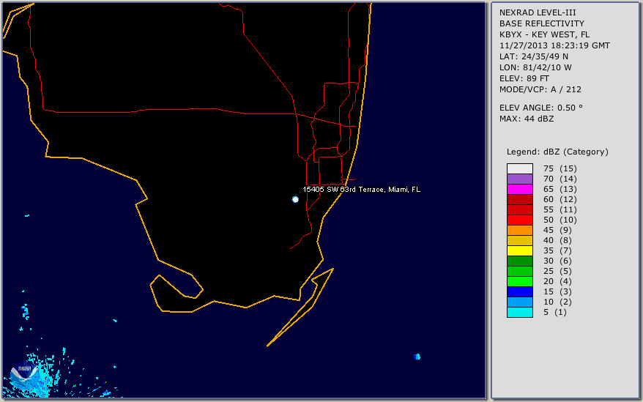Click the NEXRAD LEVEL-III title text

click(x=538, y=12)
